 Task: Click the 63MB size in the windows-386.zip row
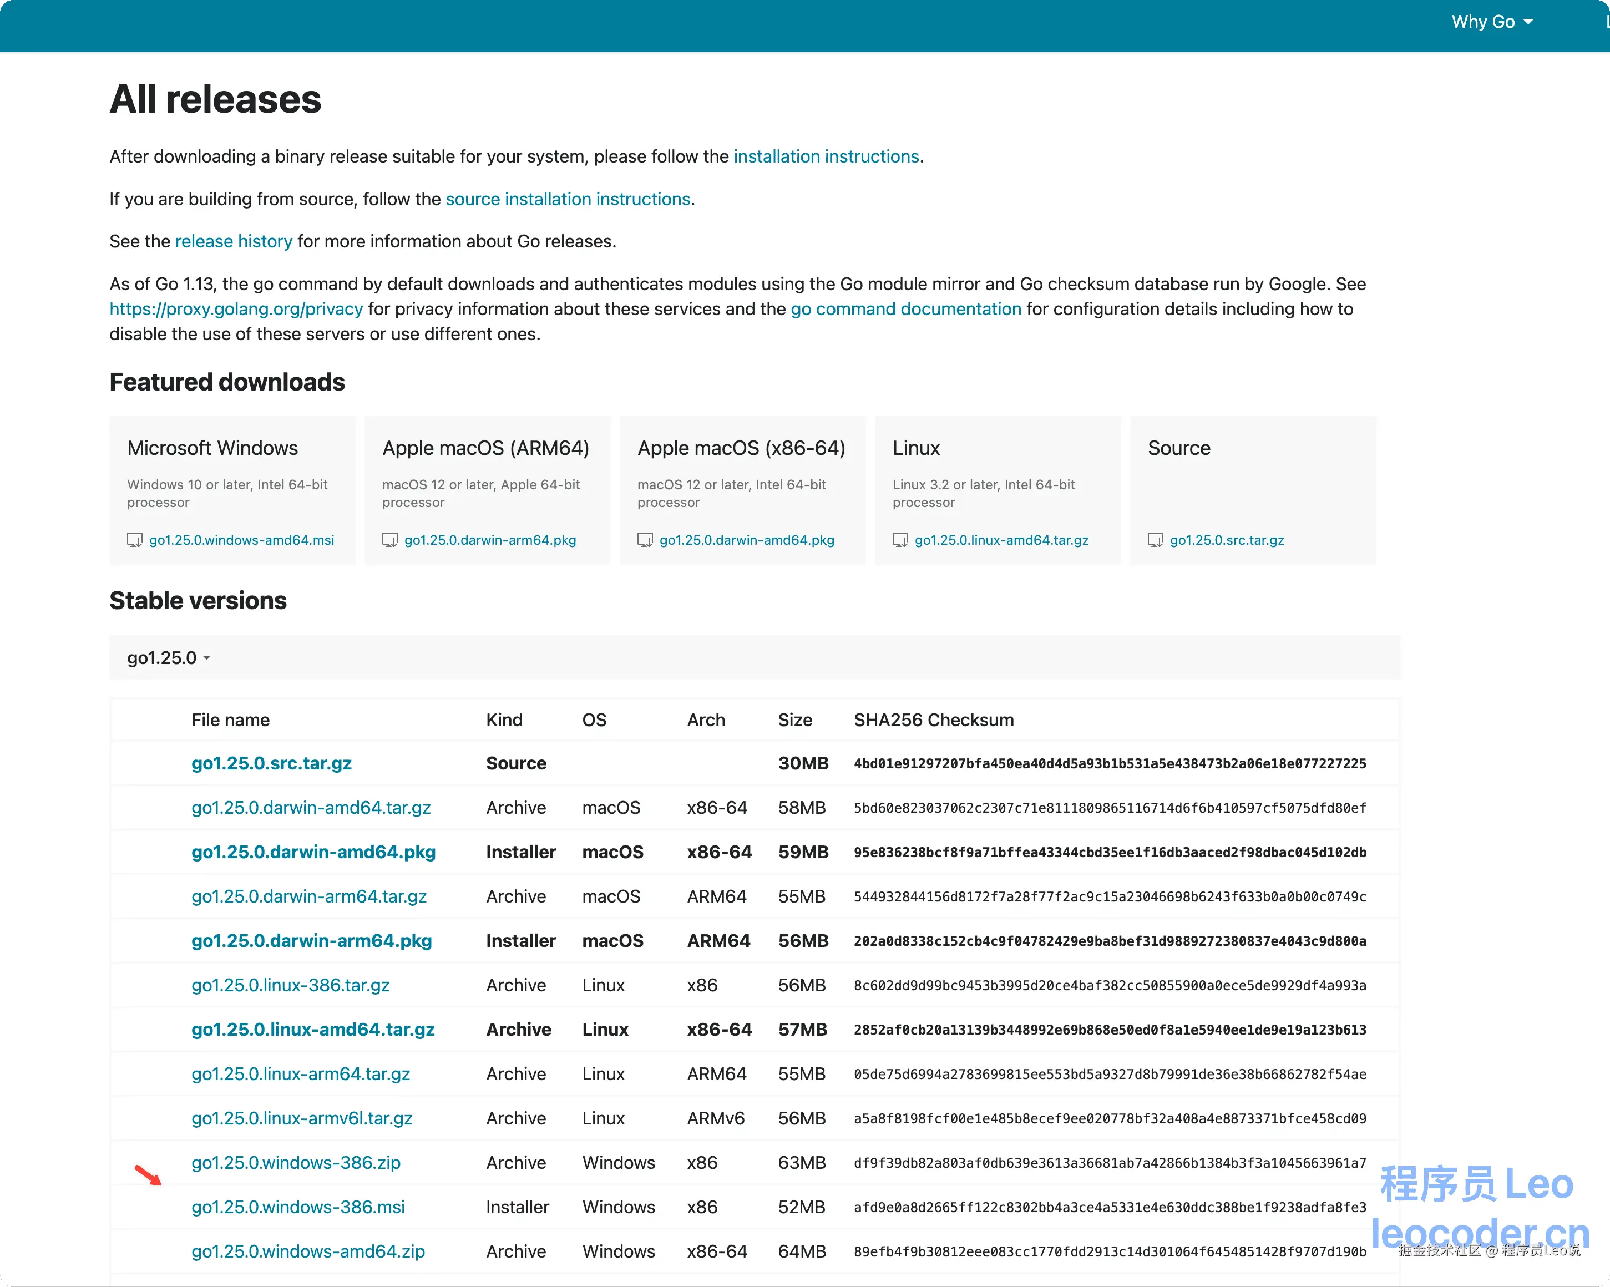tap(802, 1162)
